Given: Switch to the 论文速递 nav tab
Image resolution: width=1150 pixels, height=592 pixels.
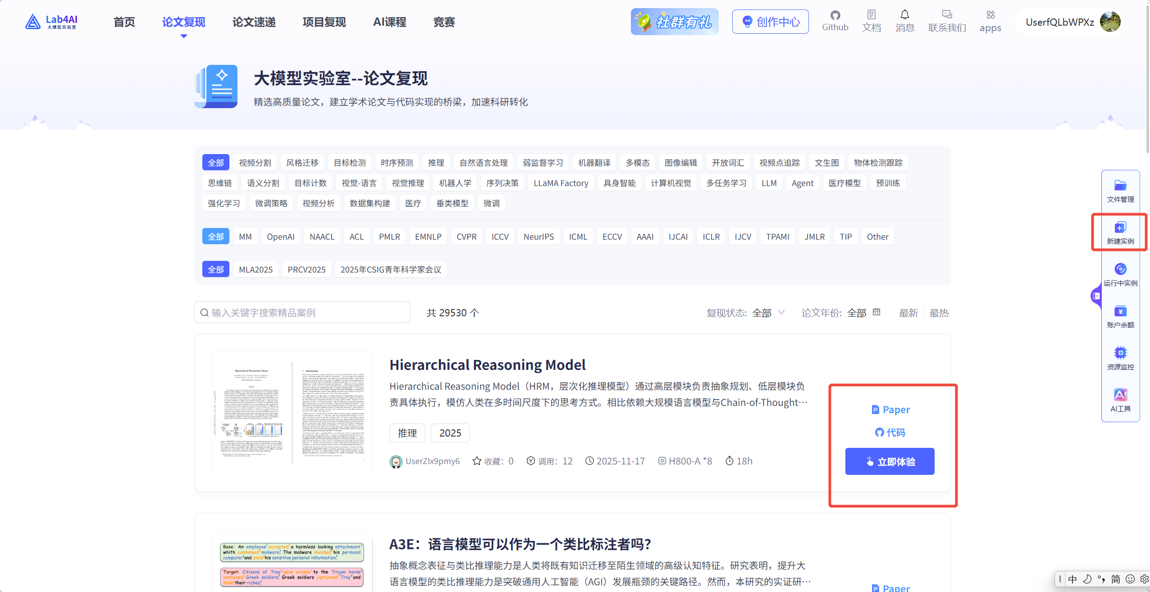Looking at the screenshot, I should (254, 22).
